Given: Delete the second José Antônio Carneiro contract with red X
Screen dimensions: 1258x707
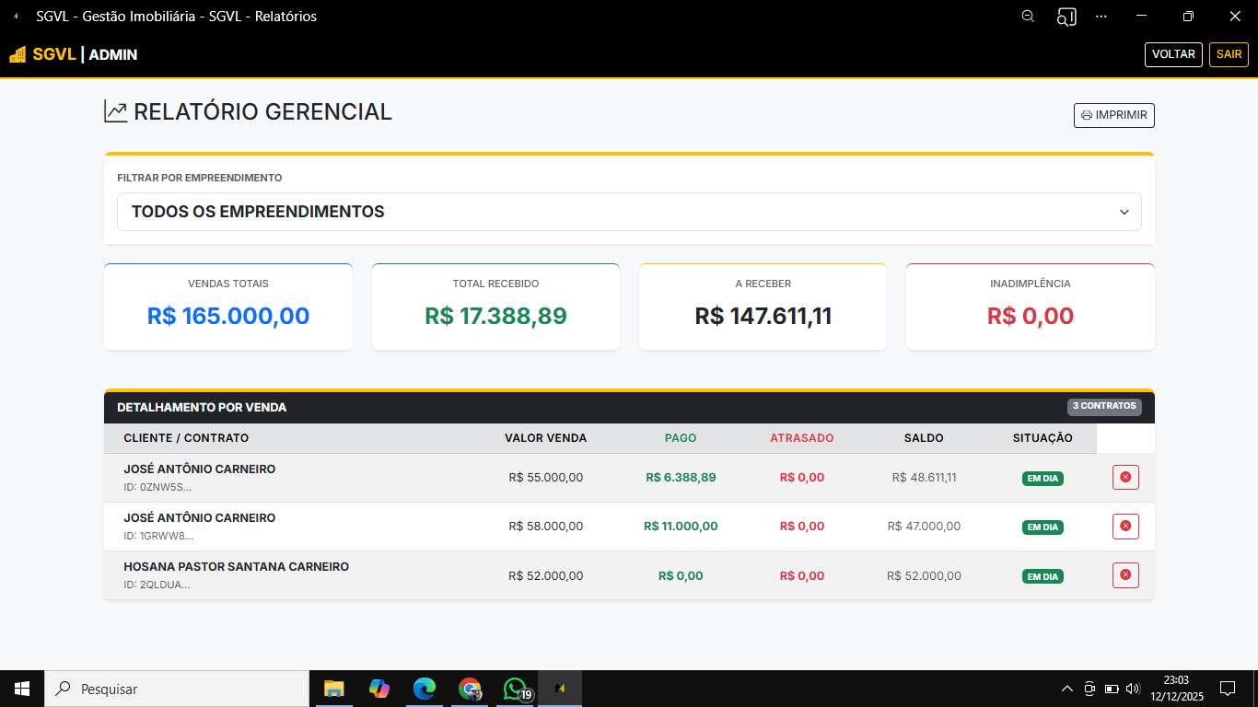Looking at the screenshot, I should (x=1125, y=526).
